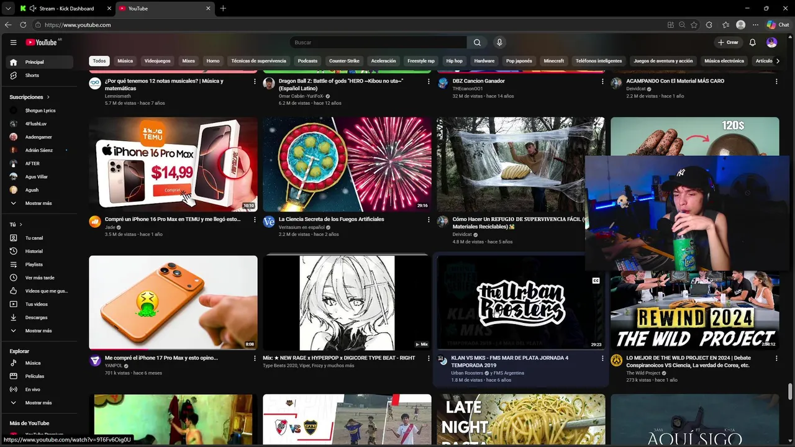Select the Todos filter chip
The image size is (795, 447).
tap(99, 61)
